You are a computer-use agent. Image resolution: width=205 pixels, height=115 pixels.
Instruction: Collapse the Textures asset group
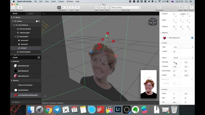pos(12,80)
